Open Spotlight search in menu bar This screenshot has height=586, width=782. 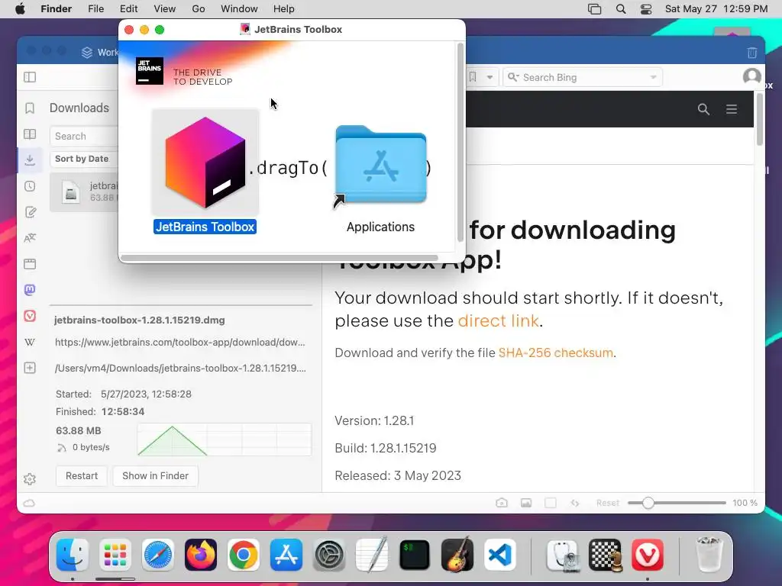coord(621,9)
